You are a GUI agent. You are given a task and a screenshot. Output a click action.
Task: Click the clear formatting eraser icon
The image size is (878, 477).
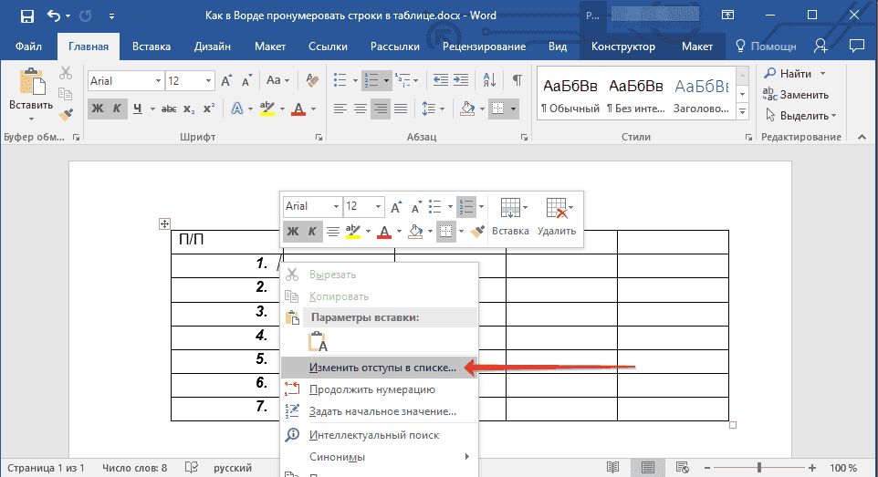coord(313,80)
